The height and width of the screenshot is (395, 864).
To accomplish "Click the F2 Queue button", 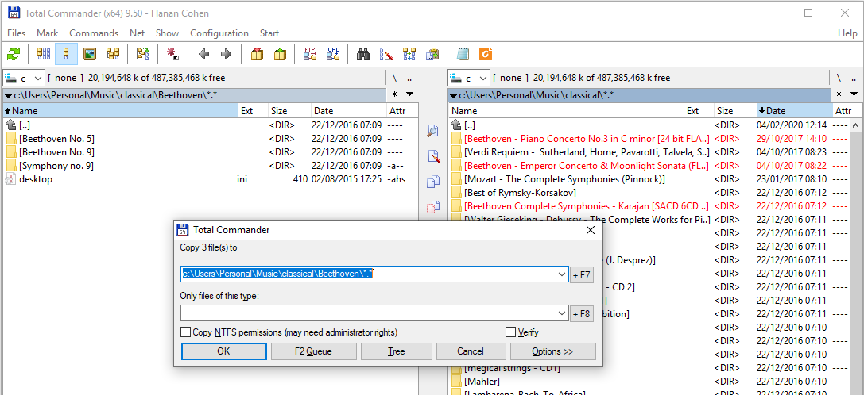I will (x=313, y=351).
